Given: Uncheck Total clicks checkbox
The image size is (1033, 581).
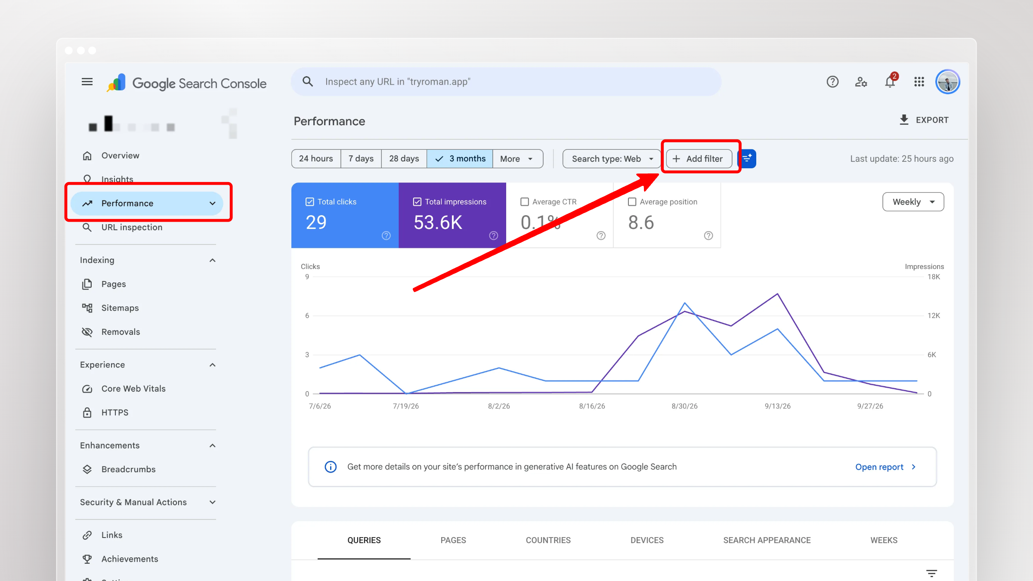Looking at the screenshot, I should coord(309,202).
